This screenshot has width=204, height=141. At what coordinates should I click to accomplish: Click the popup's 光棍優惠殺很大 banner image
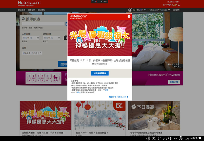pos(100,38)
